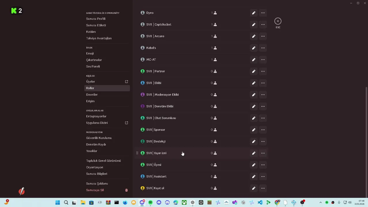Click edit pencil on SVX | Kayıt ol row
Viewport: 368px width, 207px height.
(x=254, y=188)
